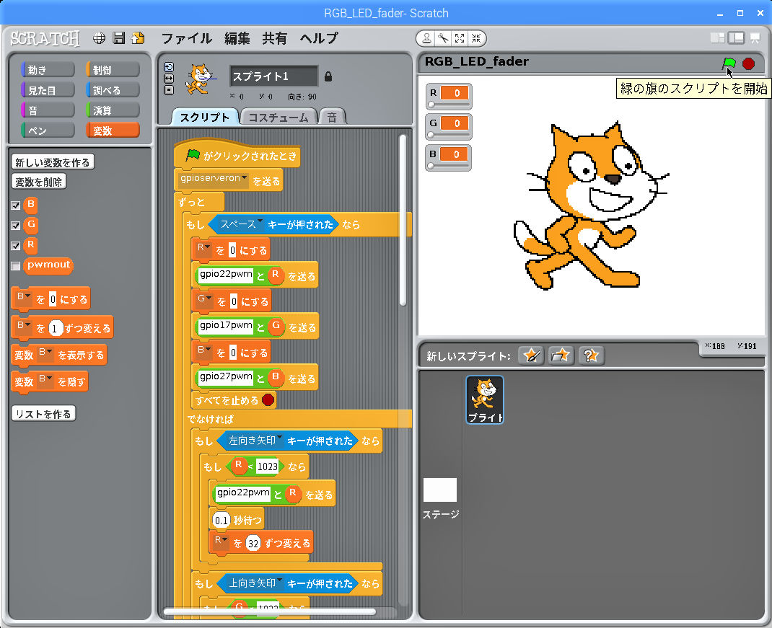Switch to the スクリプト tab
Image resolution: width=772 pixels, height=628 pixels.
click(x=205, y=117)
